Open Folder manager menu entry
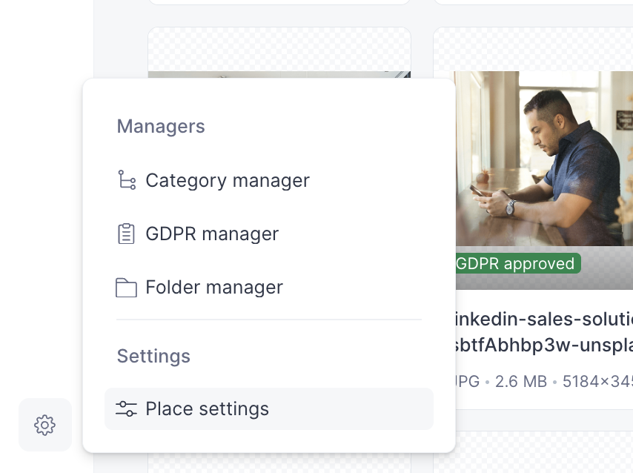 (269, 287)
